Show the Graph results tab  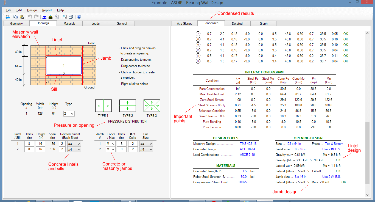click(264, 24)
